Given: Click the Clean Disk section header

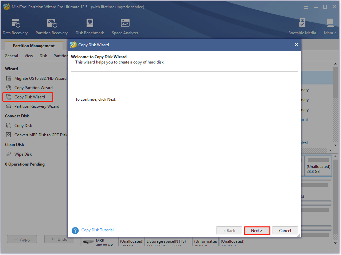Looking at the screenshot, I should coord(15,144).
